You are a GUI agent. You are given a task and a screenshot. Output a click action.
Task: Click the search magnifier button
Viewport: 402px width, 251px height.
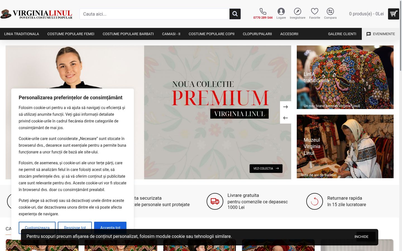click(235, 14)
